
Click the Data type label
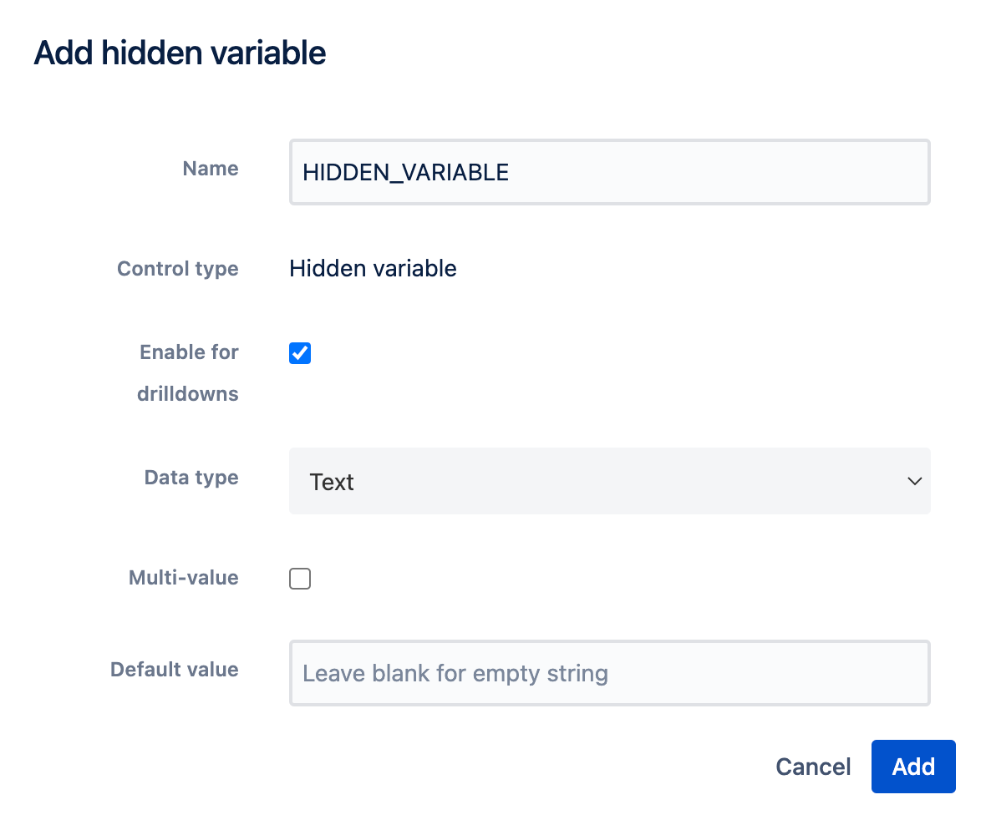[x=191, y=478]
